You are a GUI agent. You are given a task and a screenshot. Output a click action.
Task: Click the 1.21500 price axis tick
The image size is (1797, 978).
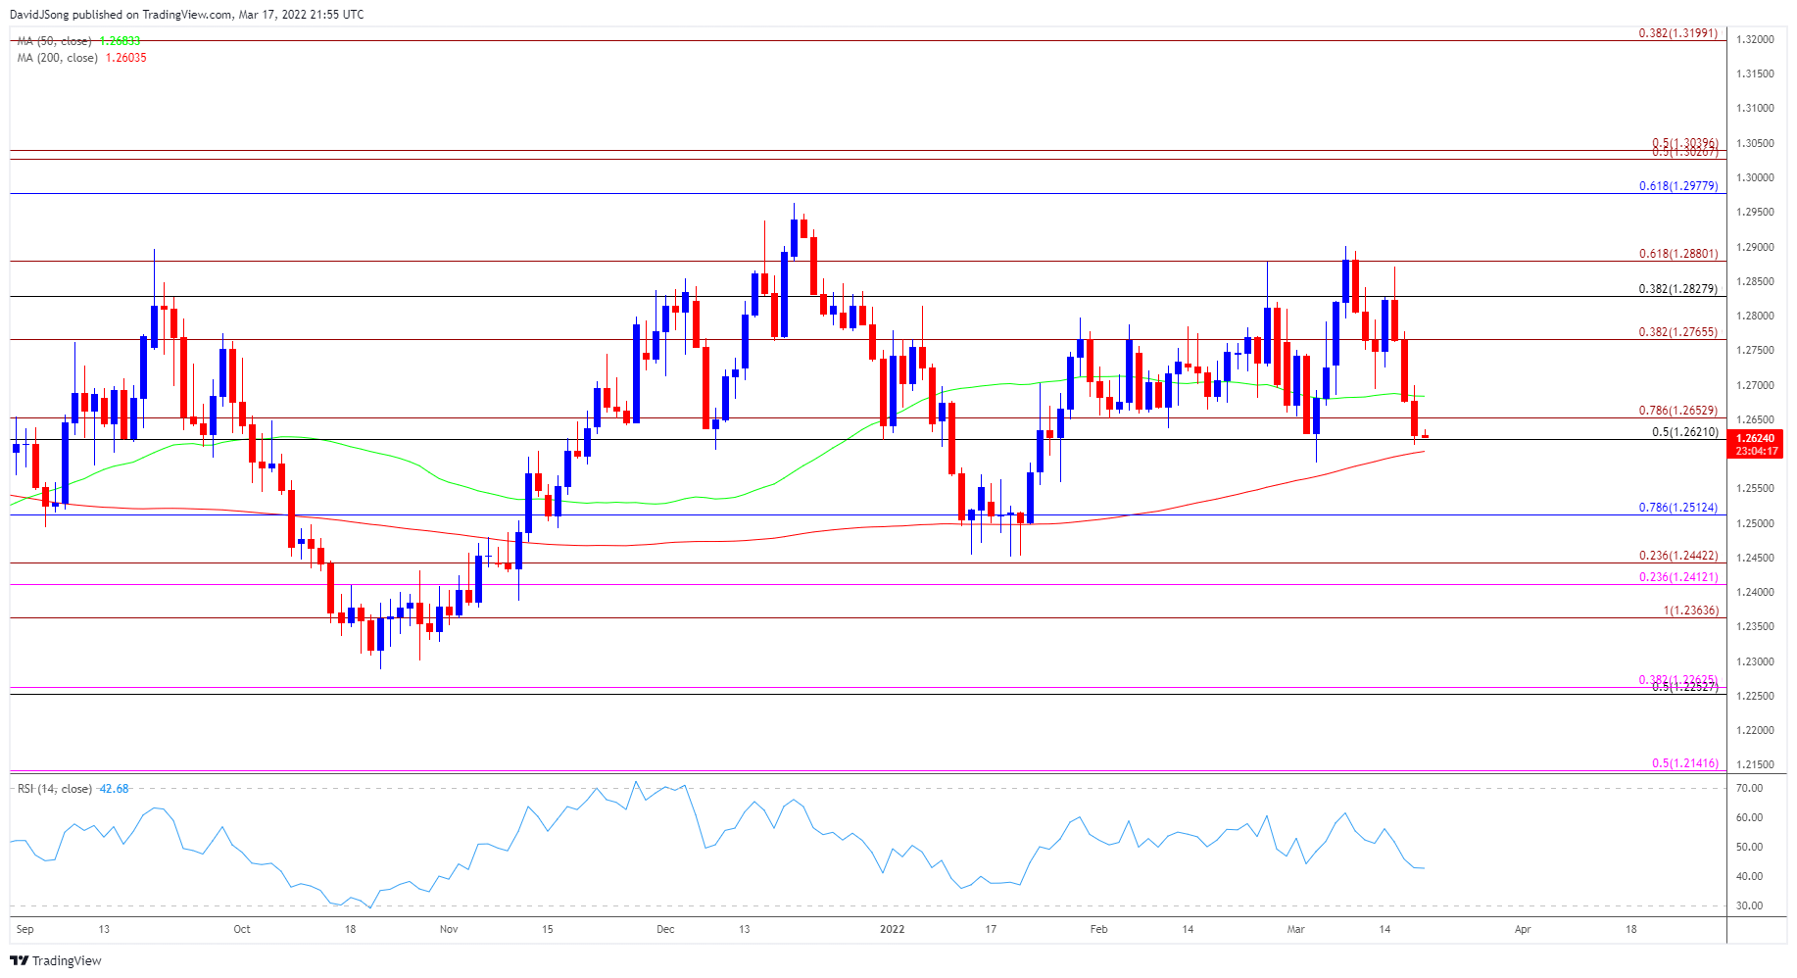pyautogui.click(x=1755, y=764)
